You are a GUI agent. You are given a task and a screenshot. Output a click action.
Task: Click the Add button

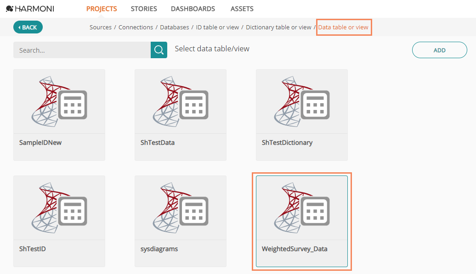coord(439,50)
